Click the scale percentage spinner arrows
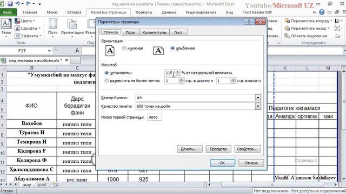 (178, 73)
